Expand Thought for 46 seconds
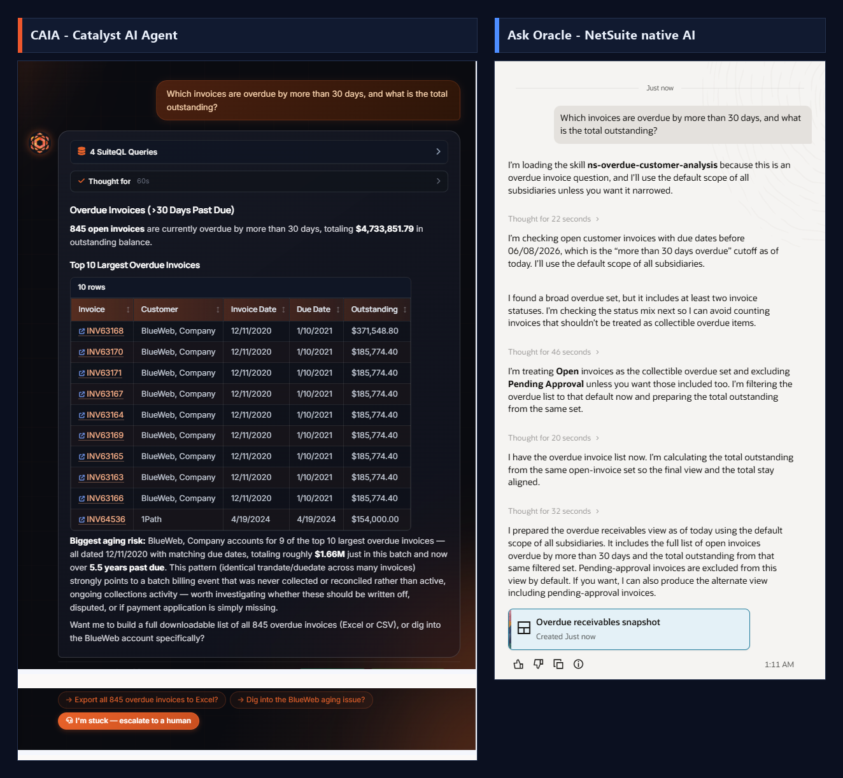The height and width of the screenshot is (778, 843). coord(553,352)
